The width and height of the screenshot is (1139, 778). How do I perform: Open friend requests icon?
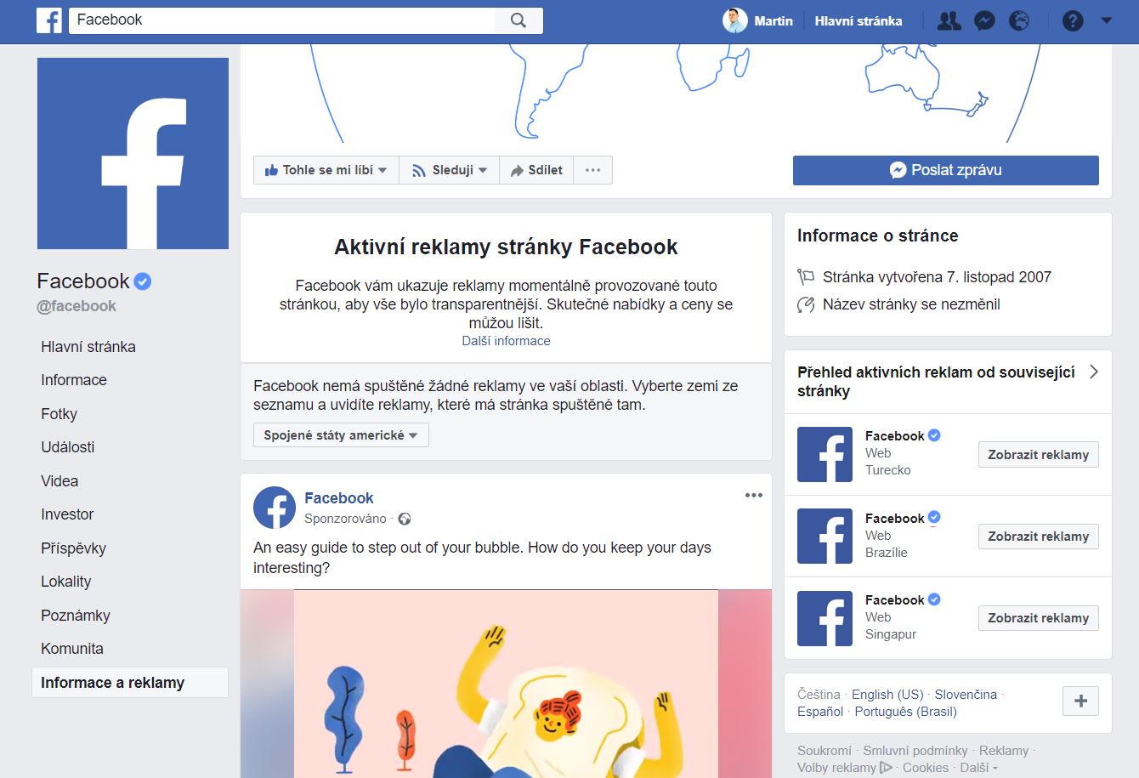949,21
